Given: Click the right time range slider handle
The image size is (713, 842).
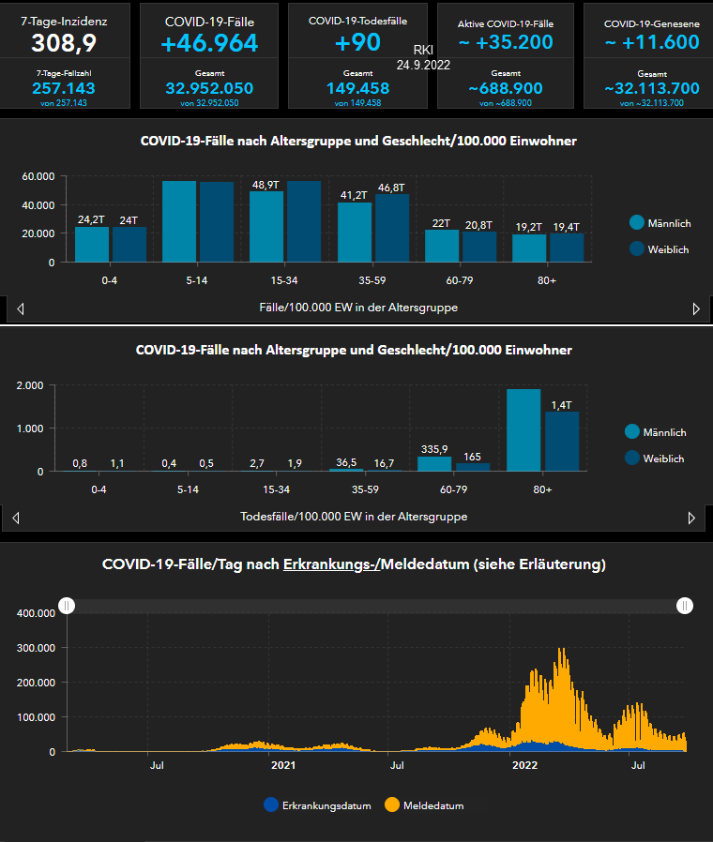Looking at the screenshot, I should (686, 606).
